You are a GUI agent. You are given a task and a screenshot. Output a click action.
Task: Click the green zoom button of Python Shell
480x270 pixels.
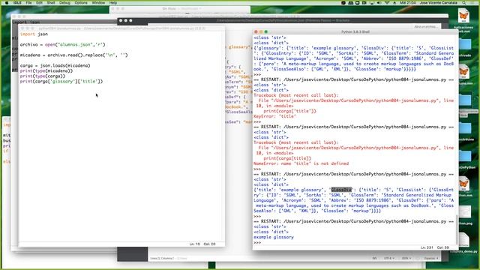(x=266, y=31)
